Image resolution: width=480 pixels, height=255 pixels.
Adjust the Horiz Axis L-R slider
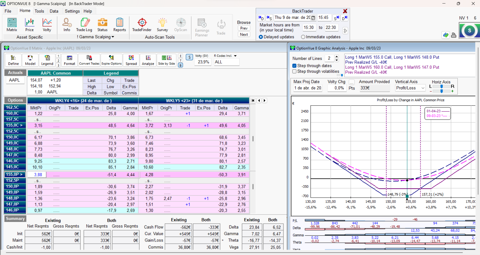pyautogui.click(x=442, y=87)
